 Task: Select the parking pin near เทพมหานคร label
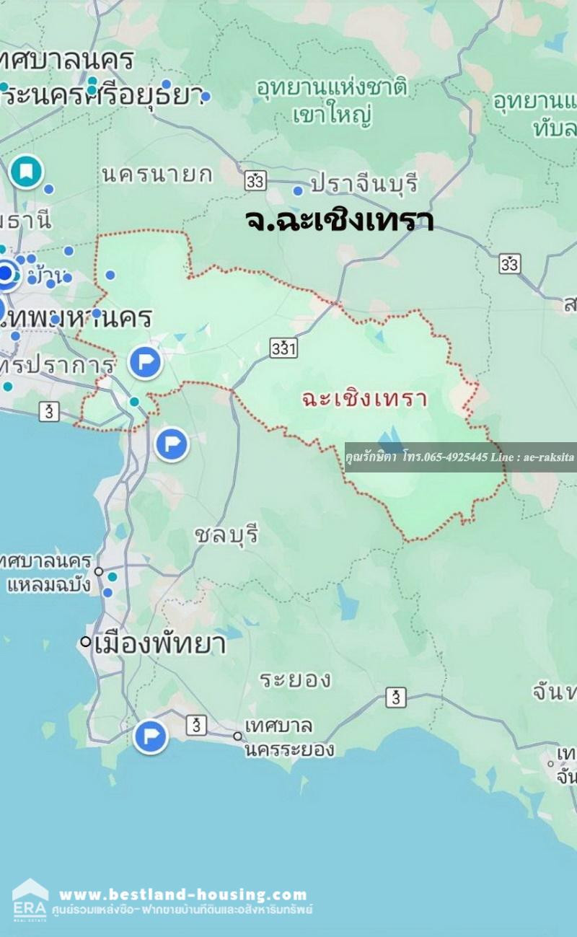[x=145, y=362]
